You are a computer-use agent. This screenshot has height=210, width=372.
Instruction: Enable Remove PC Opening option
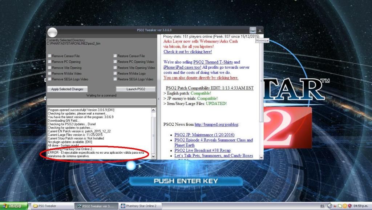49,61
